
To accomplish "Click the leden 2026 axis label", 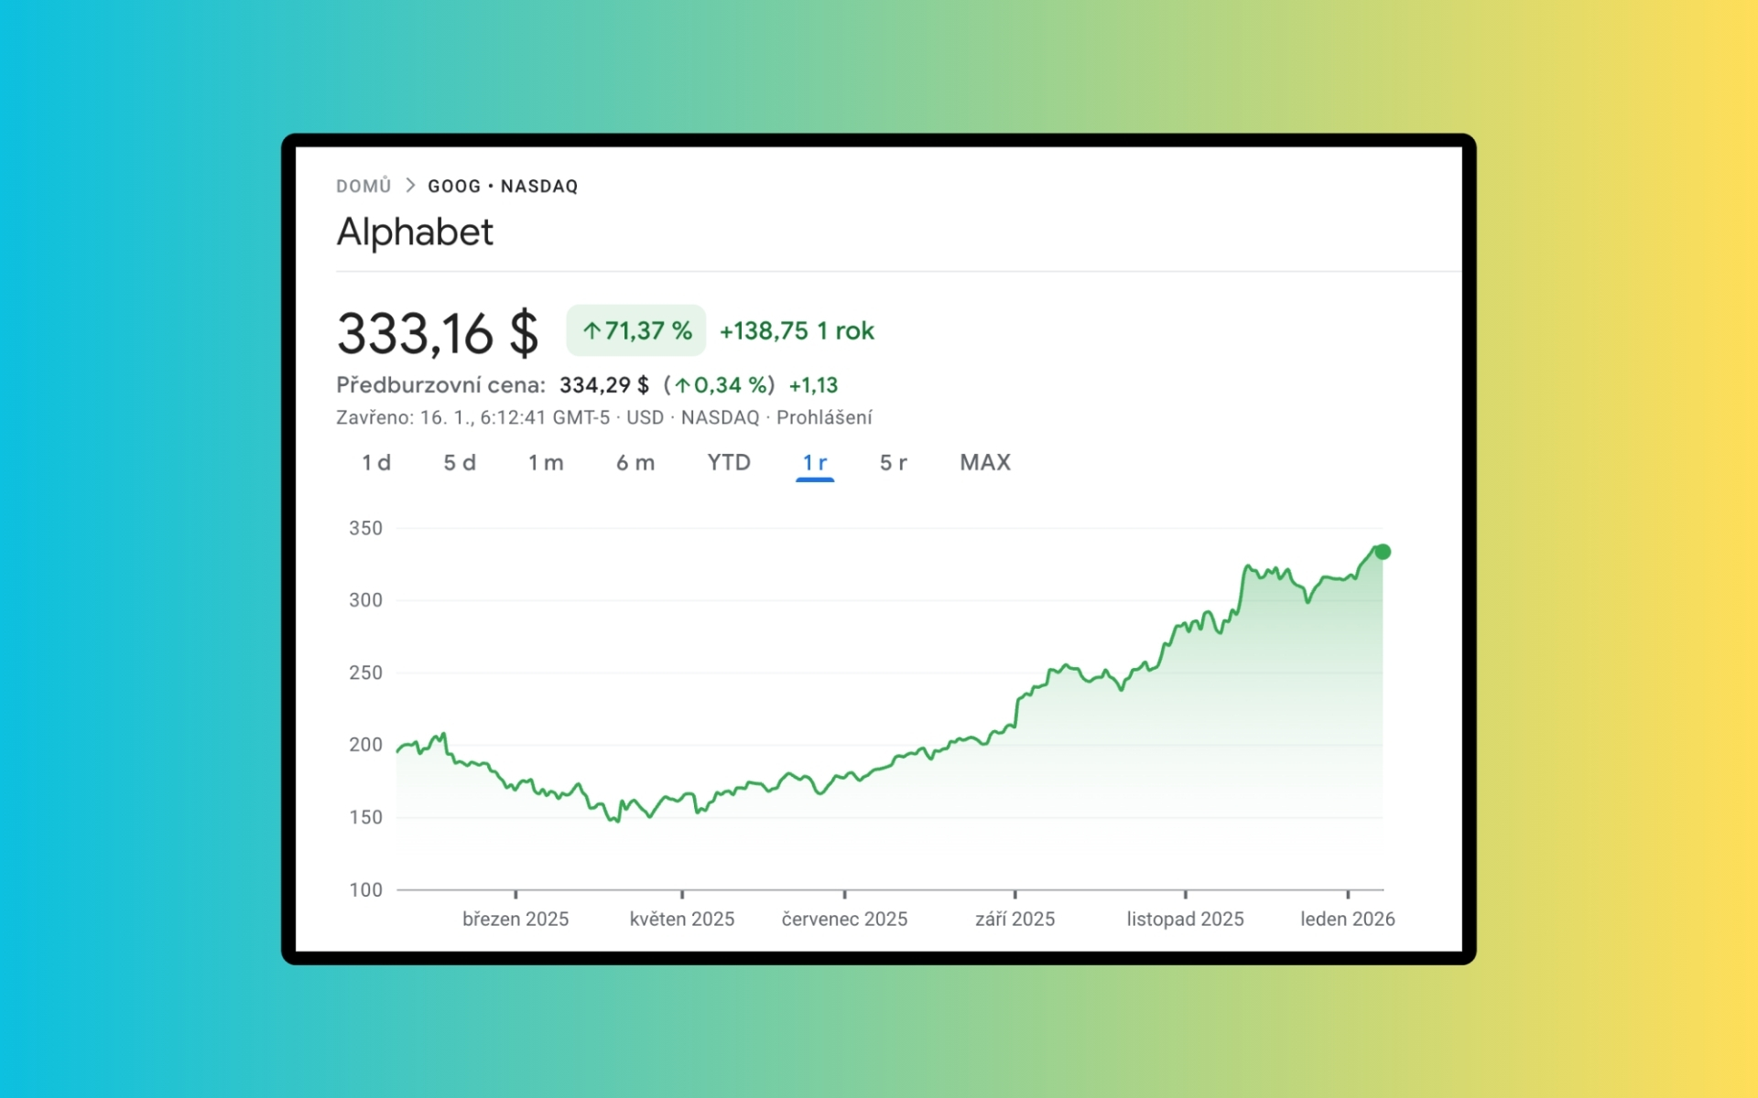I will coord(1348,919).
